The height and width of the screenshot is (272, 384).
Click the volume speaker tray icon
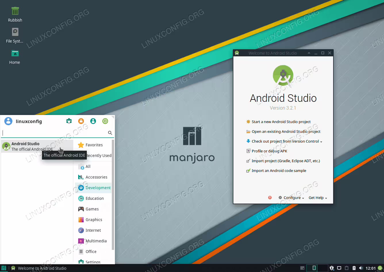[x=361, y=268]
